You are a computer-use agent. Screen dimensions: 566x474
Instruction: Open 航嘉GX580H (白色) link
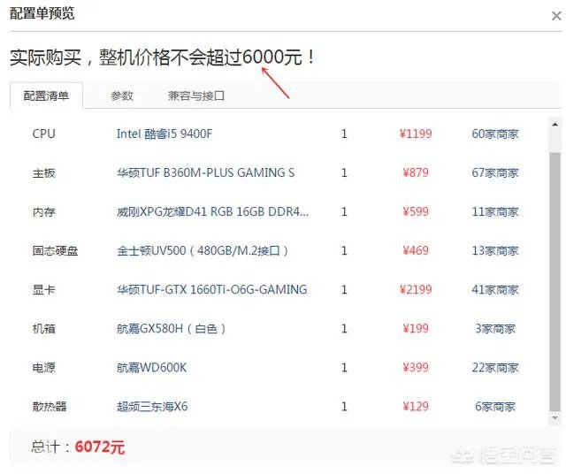tap(171, 329)
